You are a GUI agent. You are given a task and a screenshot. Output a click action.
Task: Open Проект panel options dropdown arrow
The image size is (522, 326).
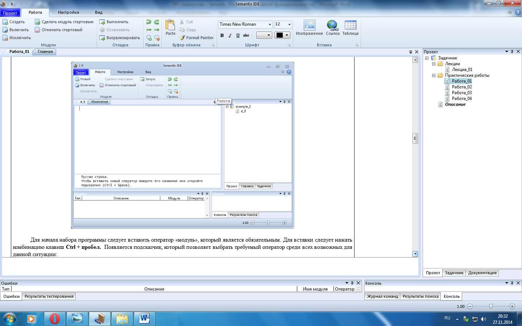click(507, 51)
